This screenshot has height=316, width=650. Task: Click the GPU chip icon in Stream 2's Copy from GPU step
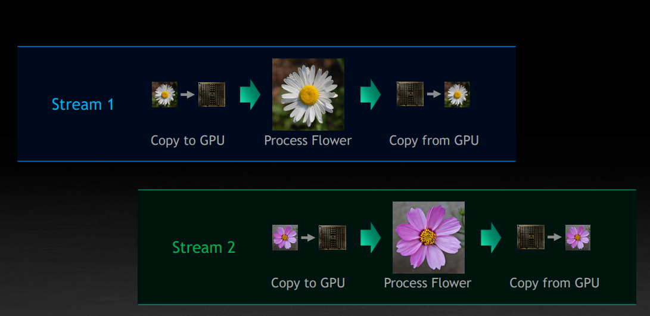click(x=531, y=237)
